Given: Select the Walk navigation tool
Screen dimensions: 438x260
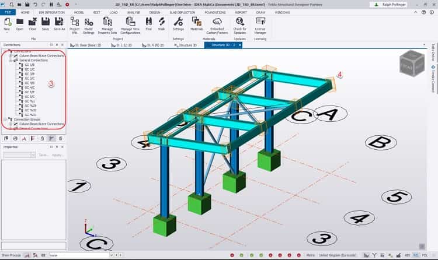Looking at the screenshot, I should click(161, 22).
